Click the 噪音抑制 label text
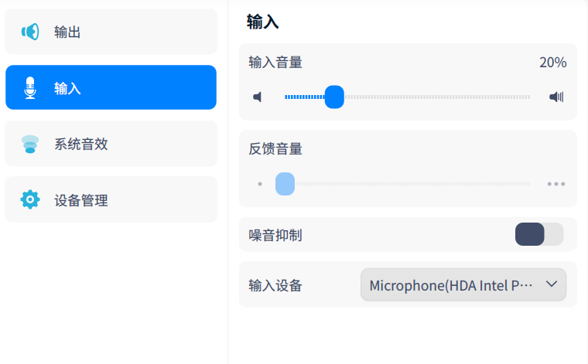 point(275,235)
